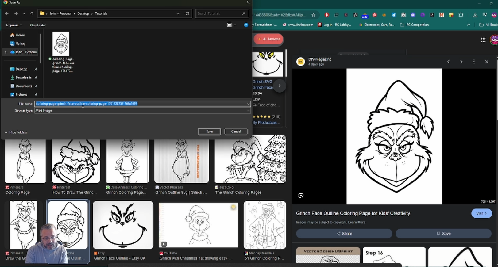Click New folder in the toolbar

click(38, 25)
